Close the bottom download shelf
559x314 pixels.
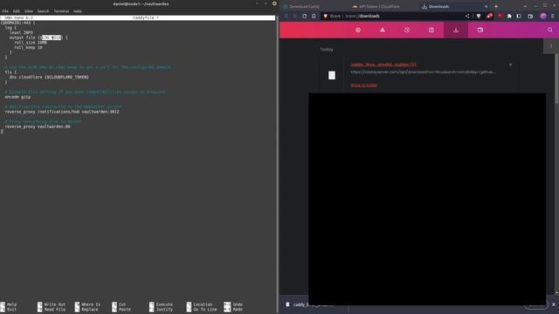(x=554, y=304)
